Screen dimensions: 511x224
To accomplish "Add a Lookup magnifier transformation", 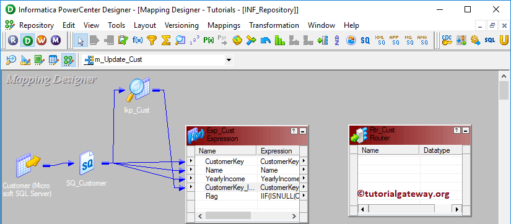I will pos(180,40).
